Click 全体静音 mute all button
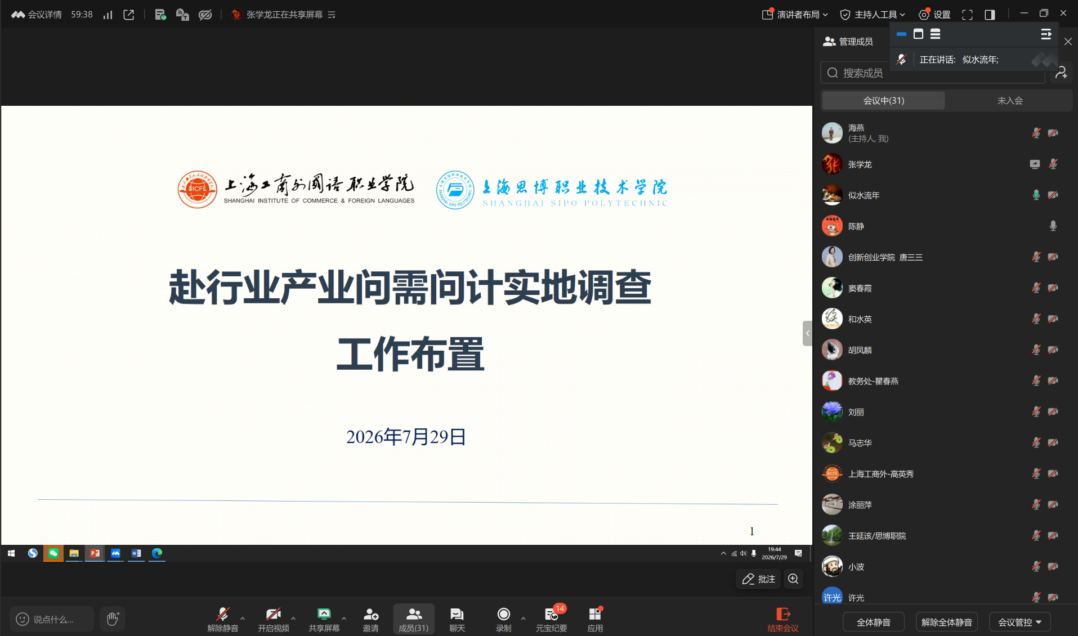The image size is (1078, 636). click(x=874, y=622)
